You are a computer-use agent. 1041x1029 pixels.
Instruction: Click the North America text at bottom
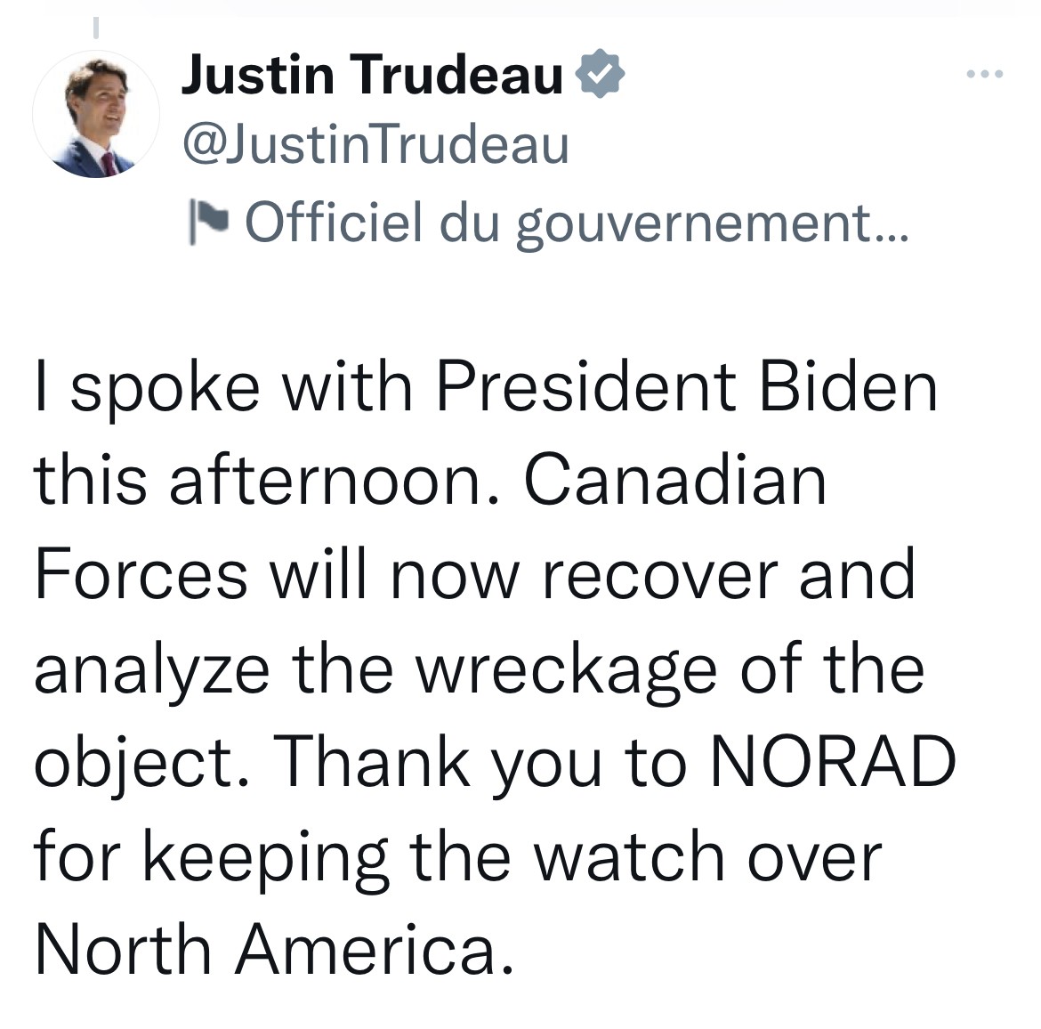pyautogui.click(x=274, y=949)
